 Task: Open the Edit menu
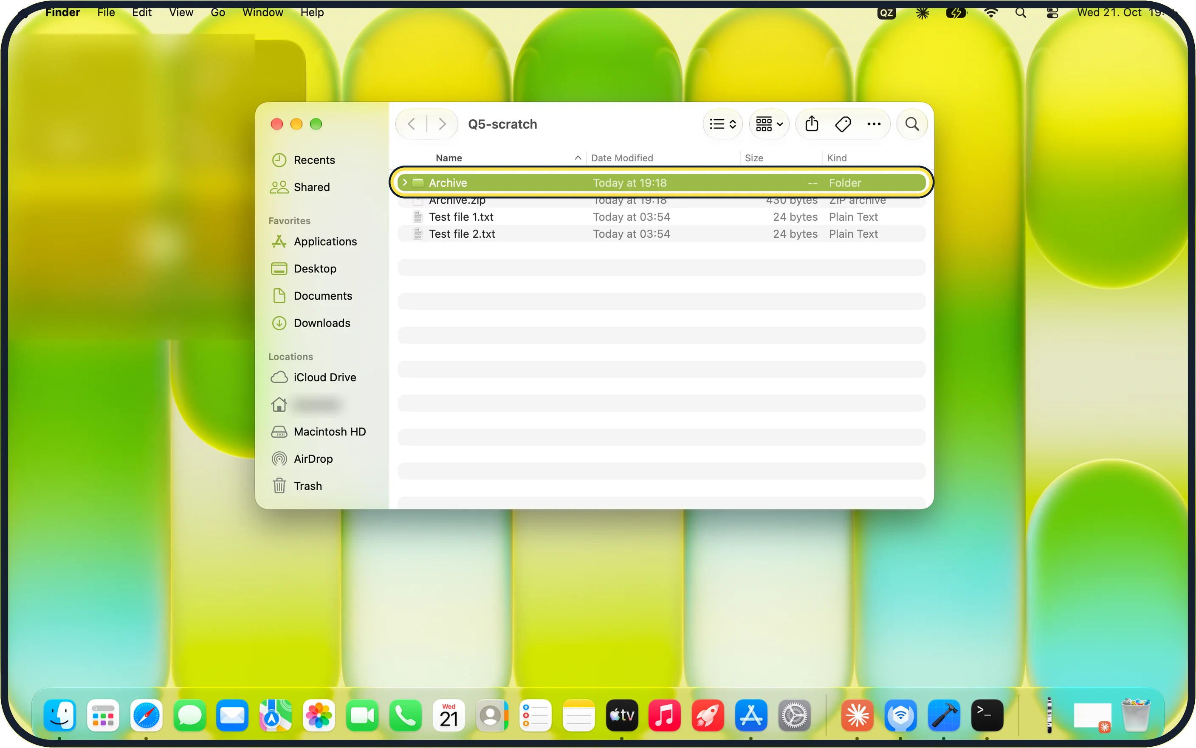141,12
